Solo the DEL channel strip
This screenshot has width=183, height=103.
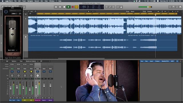coord(33,98)
